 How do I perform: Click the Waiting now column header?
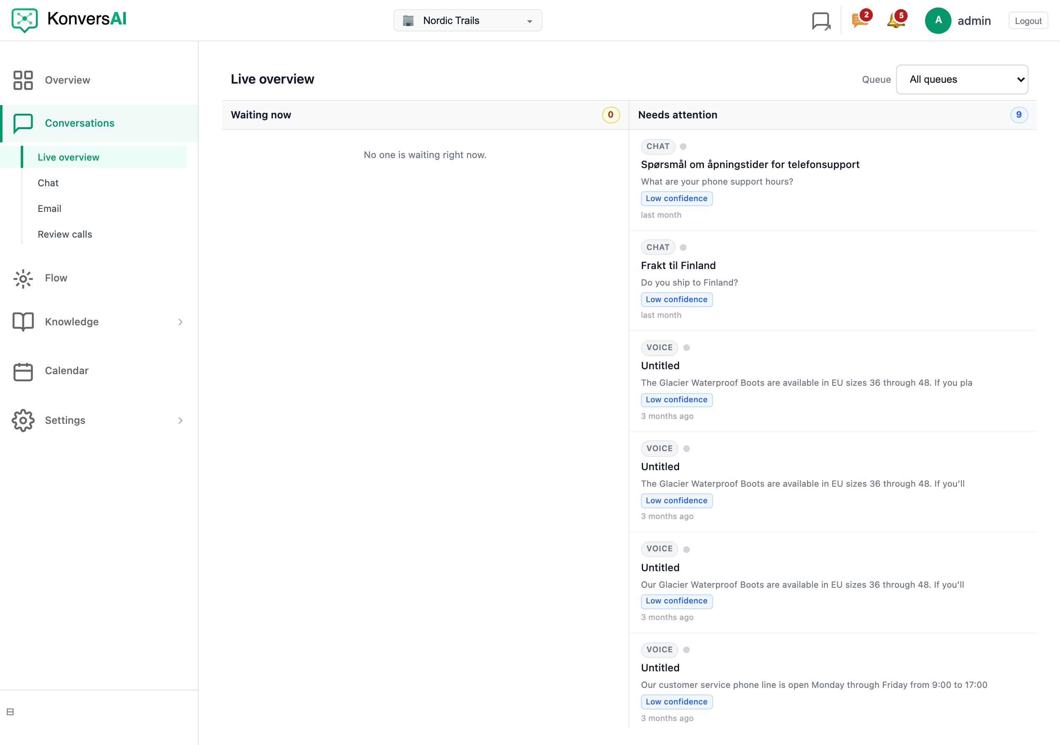pyautogui.click(x=425, y=115)
